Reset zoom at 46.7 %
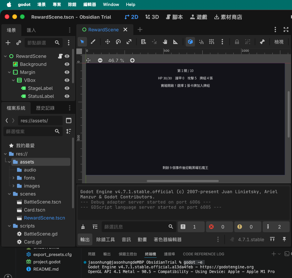Screen dimensions: 292x278 [116, 60]
